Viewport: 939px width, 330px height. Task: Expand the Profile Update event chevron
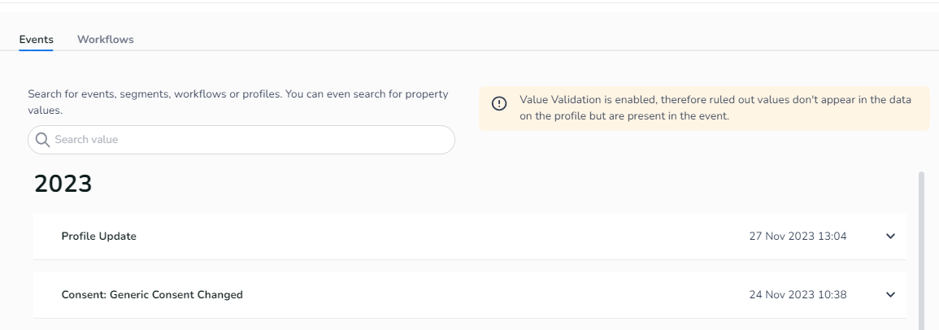tap(890, 237)
